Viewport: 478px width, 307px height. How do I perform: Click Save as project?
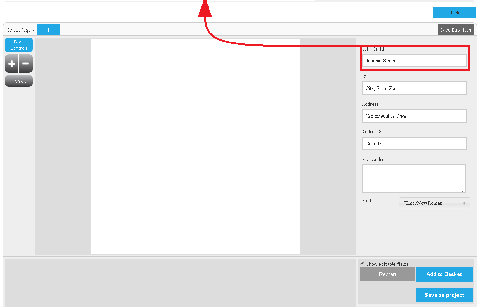pyautogui.click(x=444, y=295)
